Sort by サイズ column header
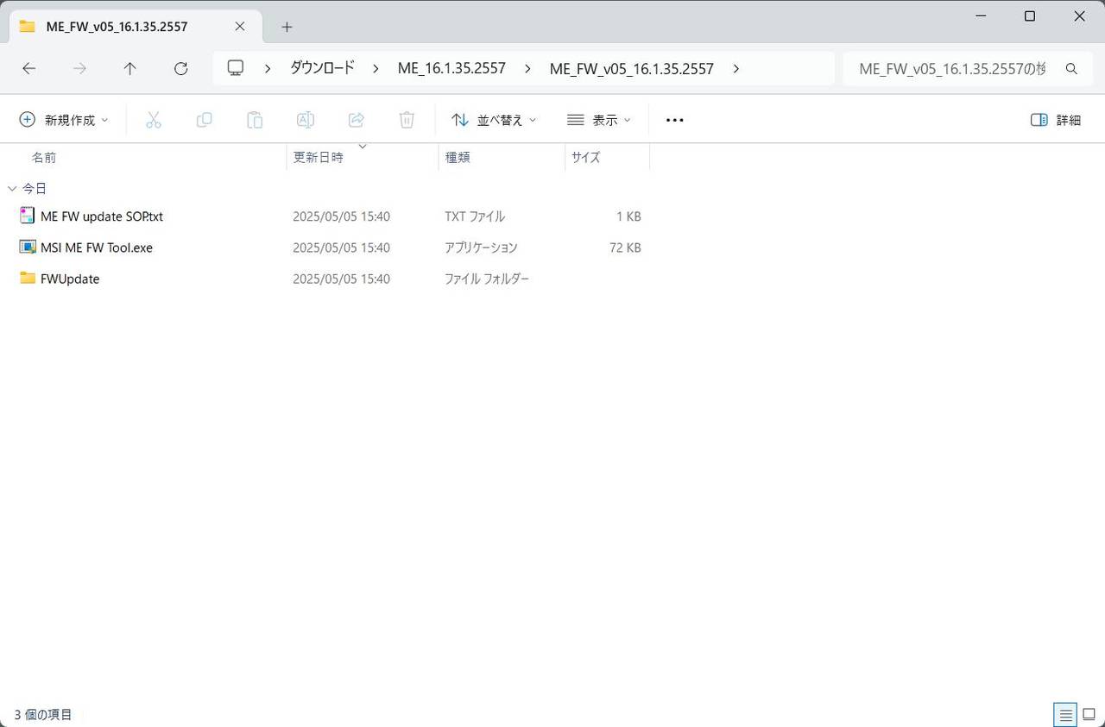Screen dimensions: 1105x727 point(585,157)
